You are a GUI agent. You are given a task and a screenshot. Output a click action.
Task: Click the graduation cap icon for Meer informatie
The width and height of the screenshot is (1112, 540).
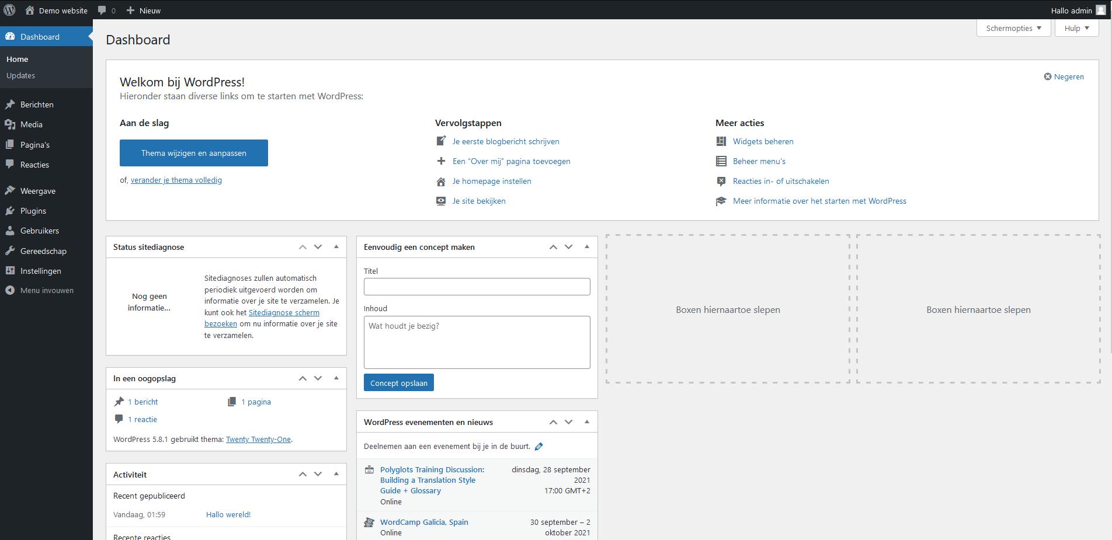pyautogui.click(x=721, y=201)
